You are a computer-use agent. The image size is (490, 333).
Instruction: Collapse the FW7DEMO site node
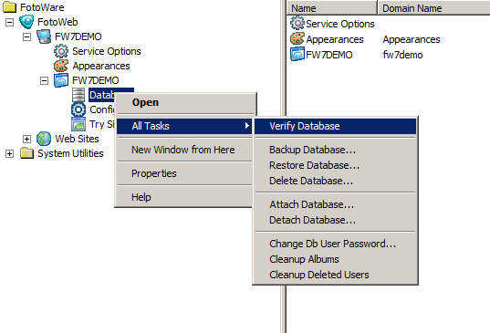click(x=44, y=80)
